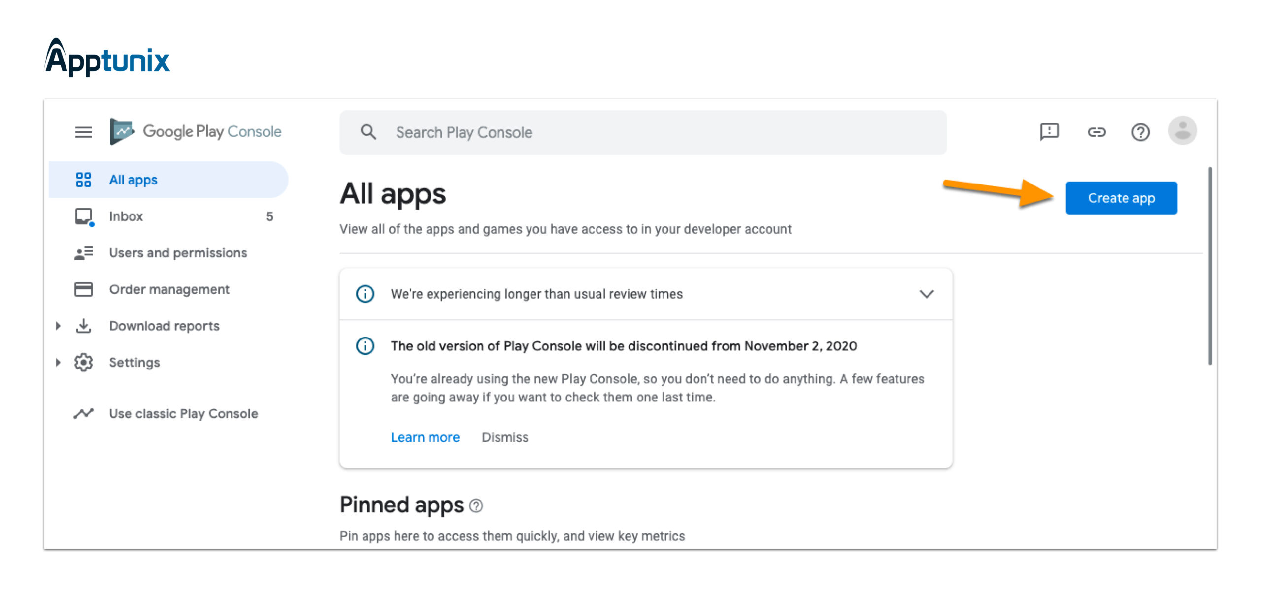The image size is (1261, 615).
Task: Open Inbox from the sidebar
Action: (x=126, y=216)
